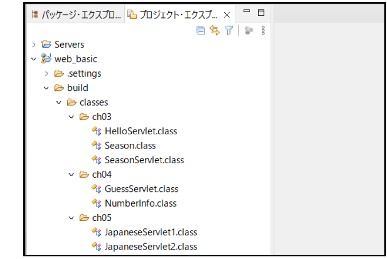Expand the .settings folder
This screenshot has width=387, height=259.
click(47, 73)
